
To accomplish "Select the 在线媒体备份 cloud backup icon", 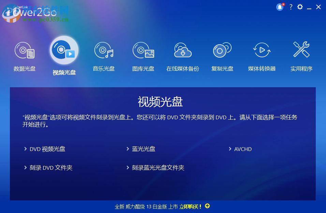I will [183, 50].
